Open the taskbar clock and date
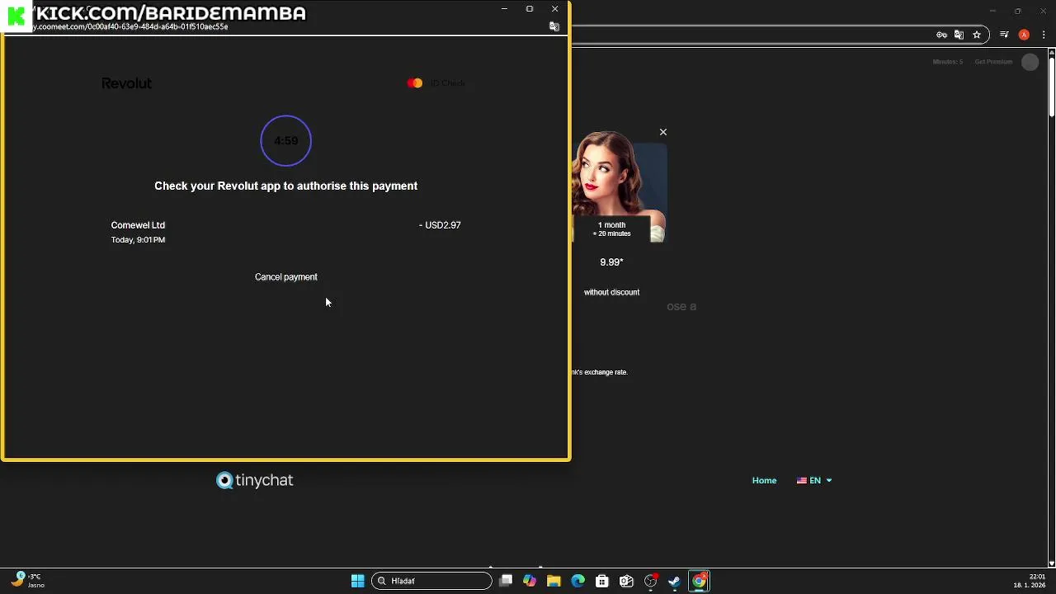Image resolution: width=1056 pixels, height=594 pixels. tap(1030, 581)
